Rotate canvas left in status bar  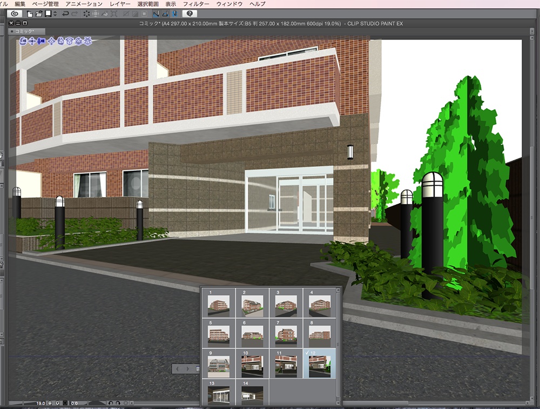click(x=111, y=403)
